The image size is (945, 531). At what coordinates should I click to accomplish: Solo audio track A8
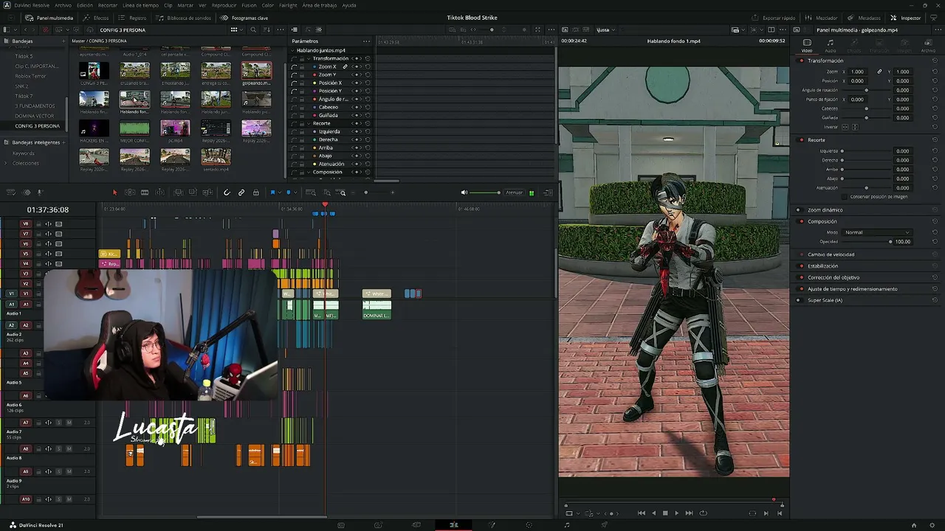pos(59,448)
